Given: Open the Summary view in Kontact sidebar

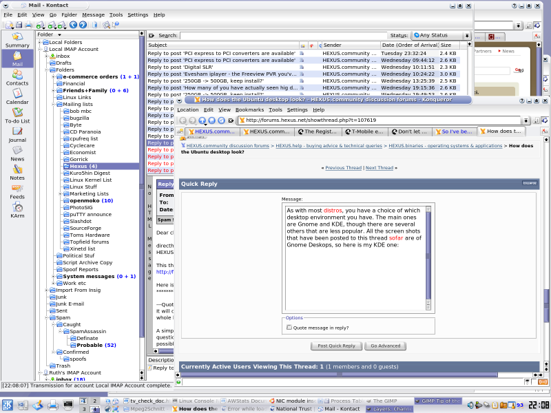Looking at the screenshot, I should [x=17, y=39].
